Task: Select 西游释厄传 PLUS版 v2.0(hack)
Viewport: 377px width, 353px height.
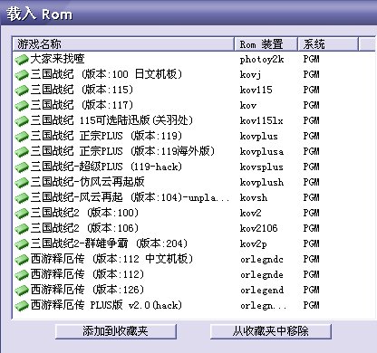Action: pos(106,305)
